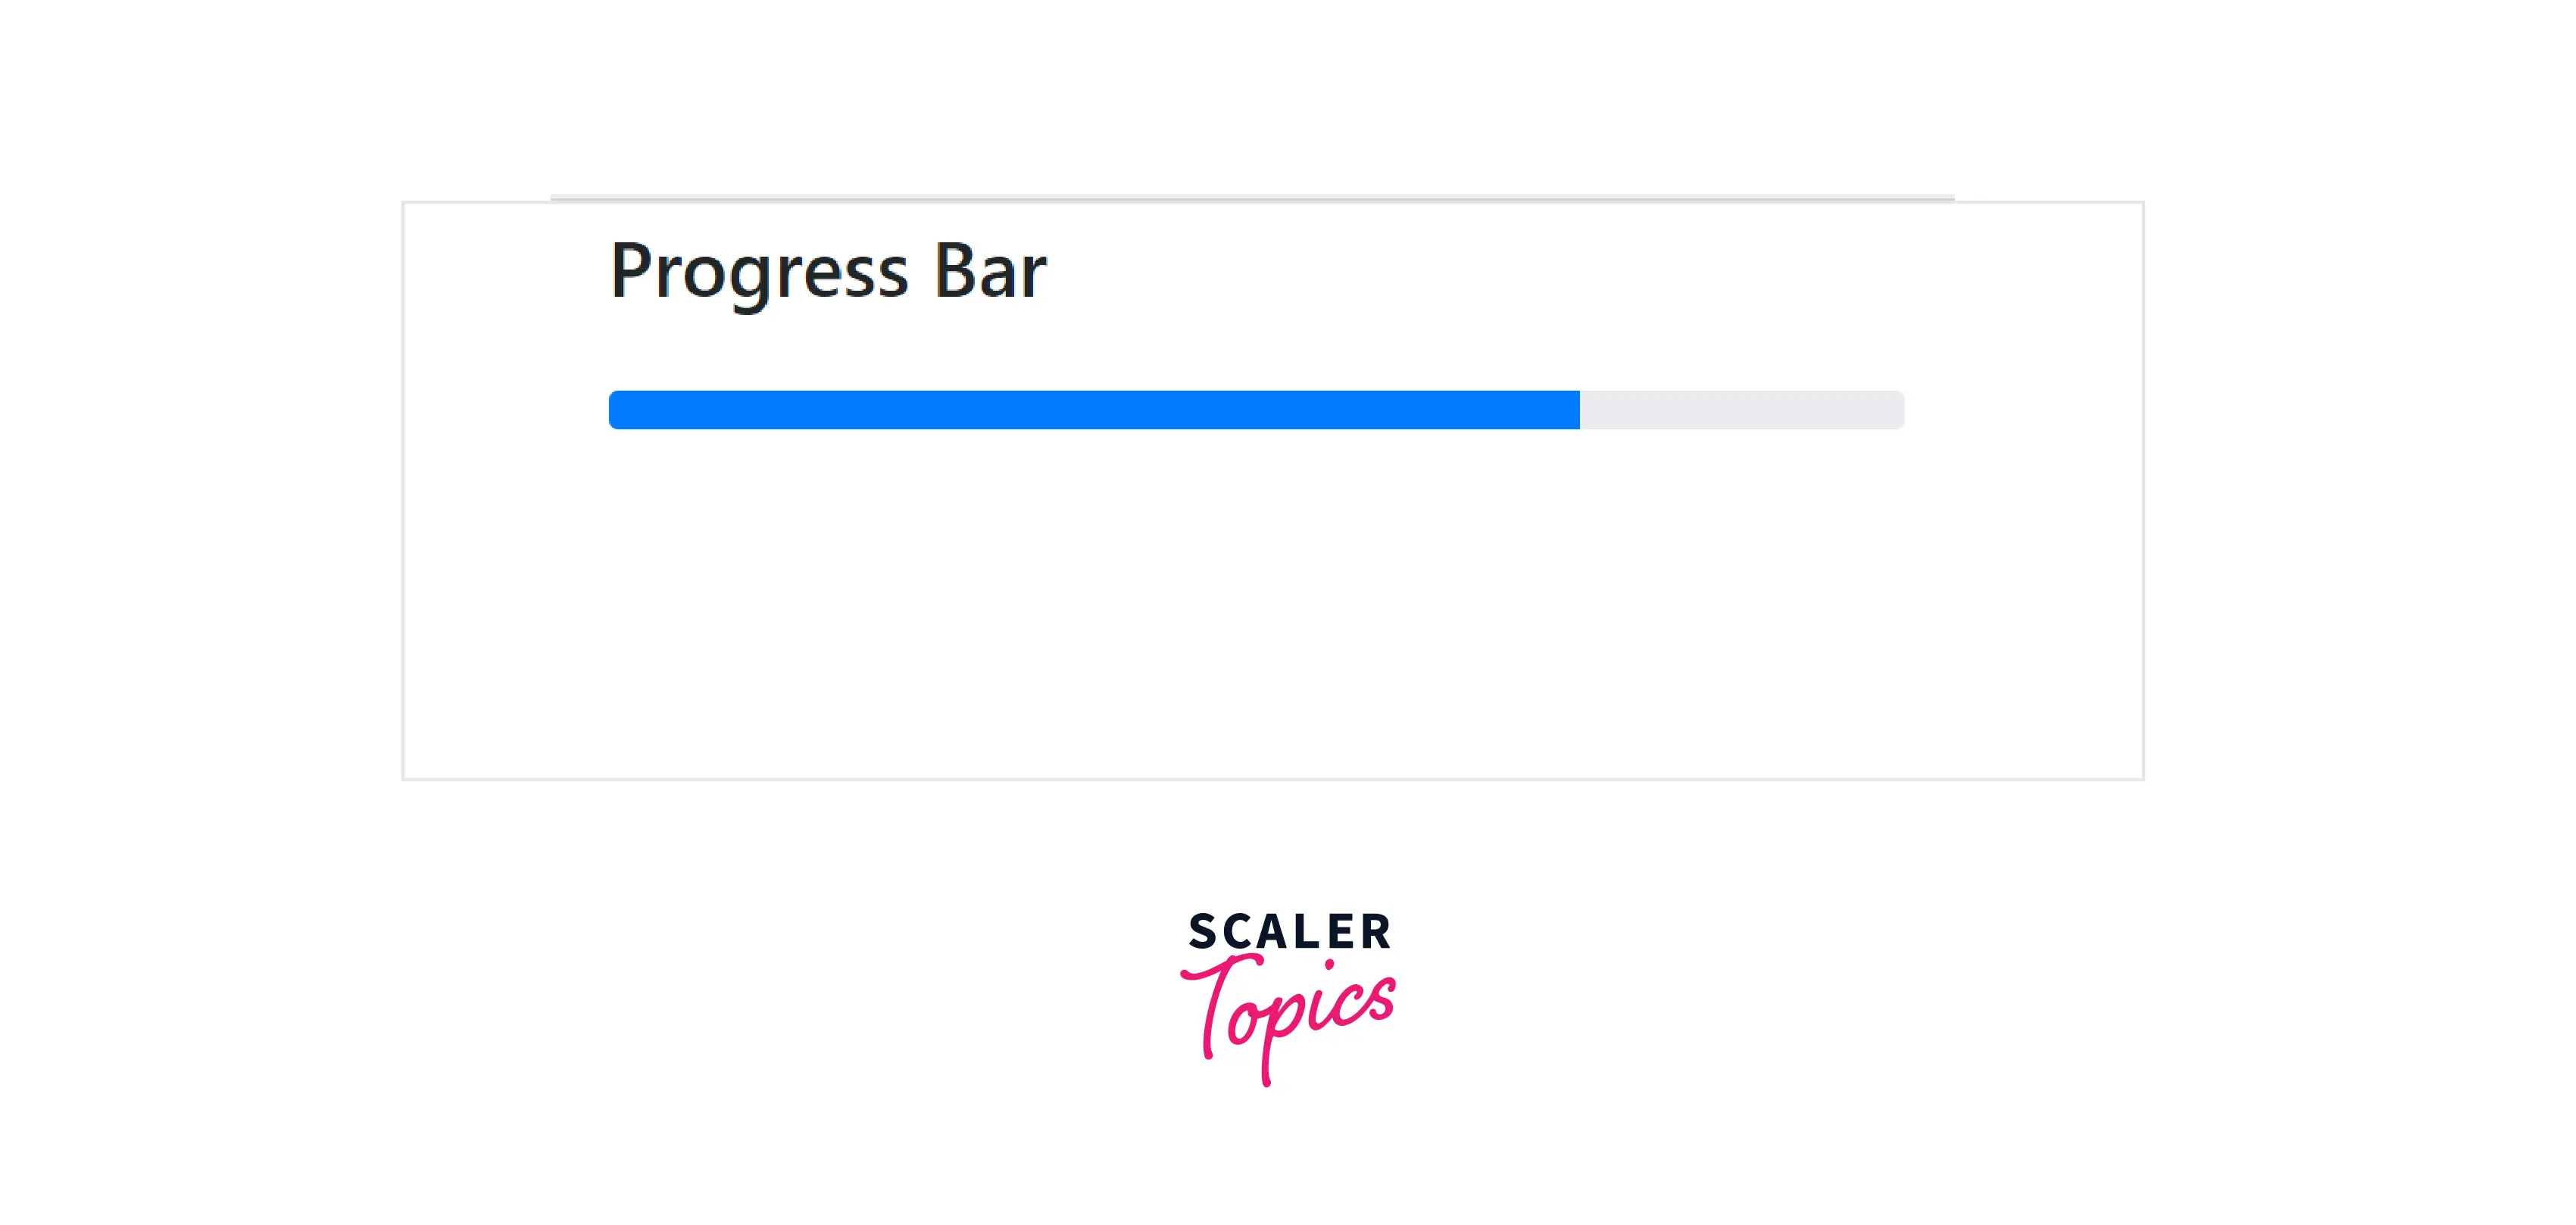Click the letter S in SCALER
This screenshot has width=2576, height=1225.
click(1203, 932)
